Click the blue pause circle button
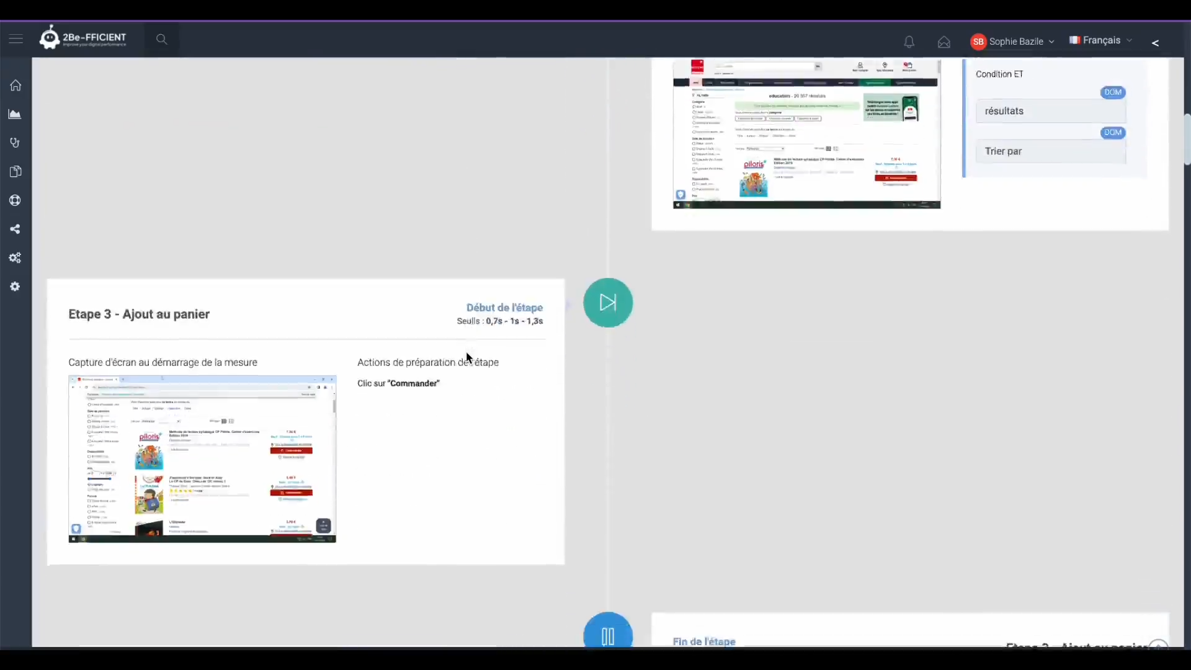 (608, 634)
